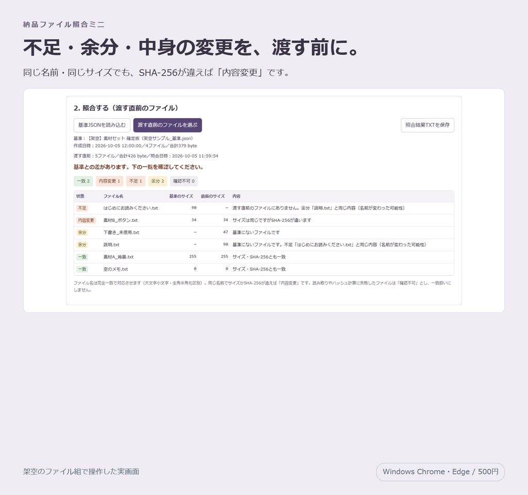This screenshot has width=528, height=495.
Task: Save results with 照合結果TXTを保存 button
Action: 427,125
